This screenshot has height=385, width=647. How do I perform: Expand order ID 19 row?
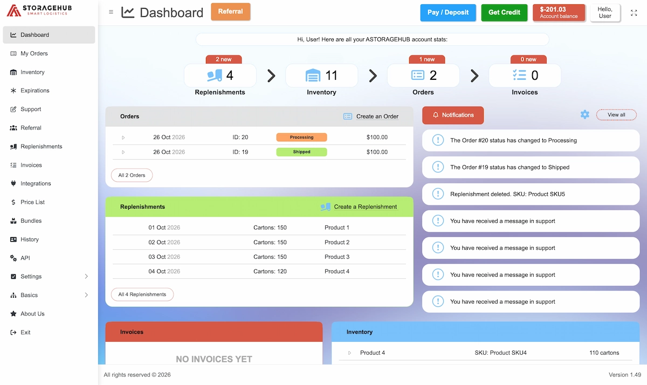[123, 152]
